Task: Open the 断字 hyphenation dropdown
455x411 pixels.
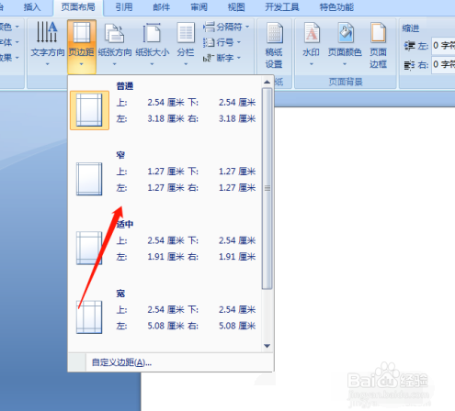Action: [222, 58]
